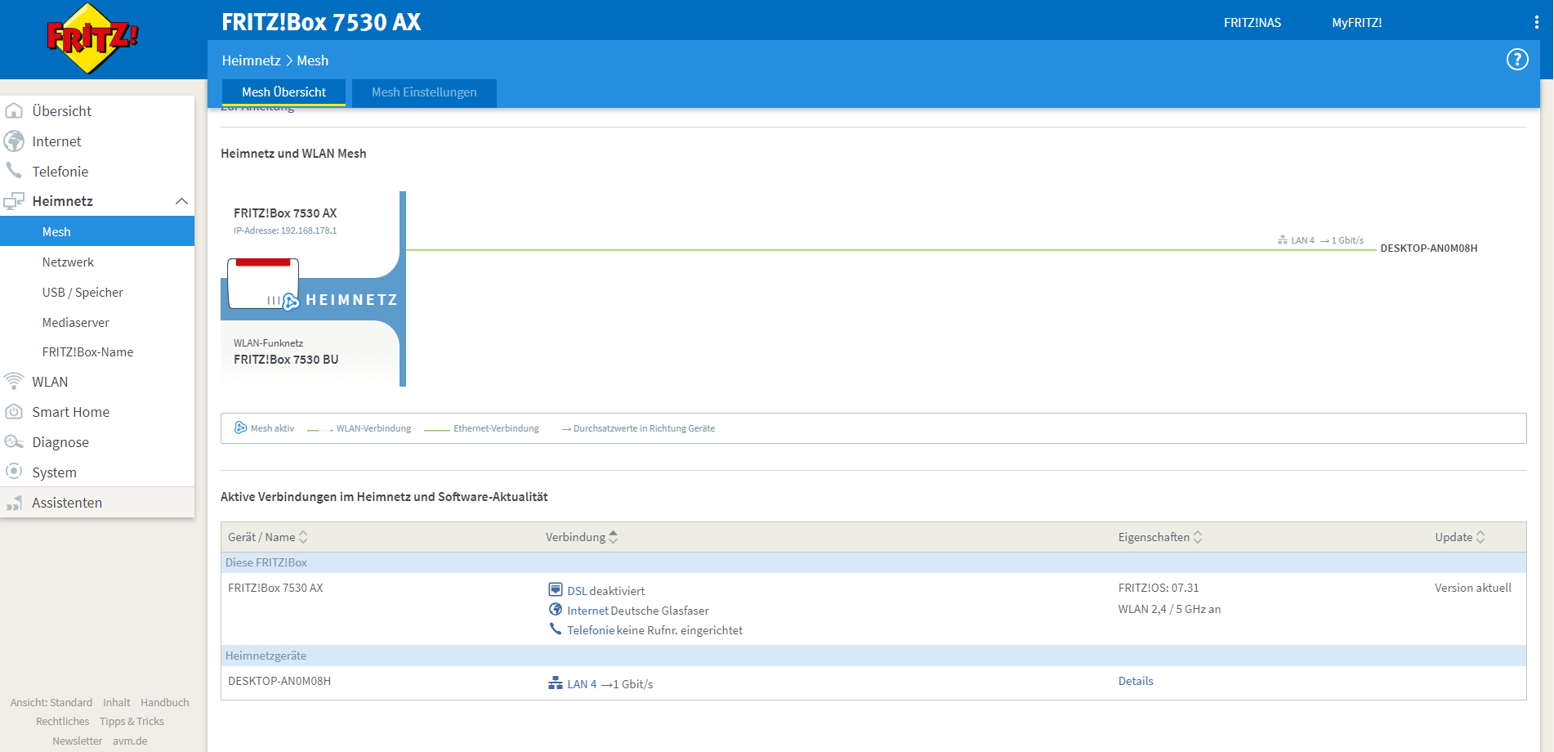Image resolution: width=1554 pixels, height=752 pixels.
Task: Click the Übersicht house icon
Action: (x=14, y=111)
